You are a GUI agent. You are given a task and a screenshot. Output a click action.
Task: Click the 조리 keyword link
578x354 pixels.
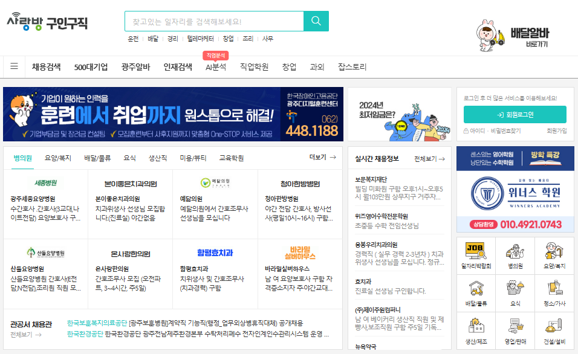click(x=248, y=39)
